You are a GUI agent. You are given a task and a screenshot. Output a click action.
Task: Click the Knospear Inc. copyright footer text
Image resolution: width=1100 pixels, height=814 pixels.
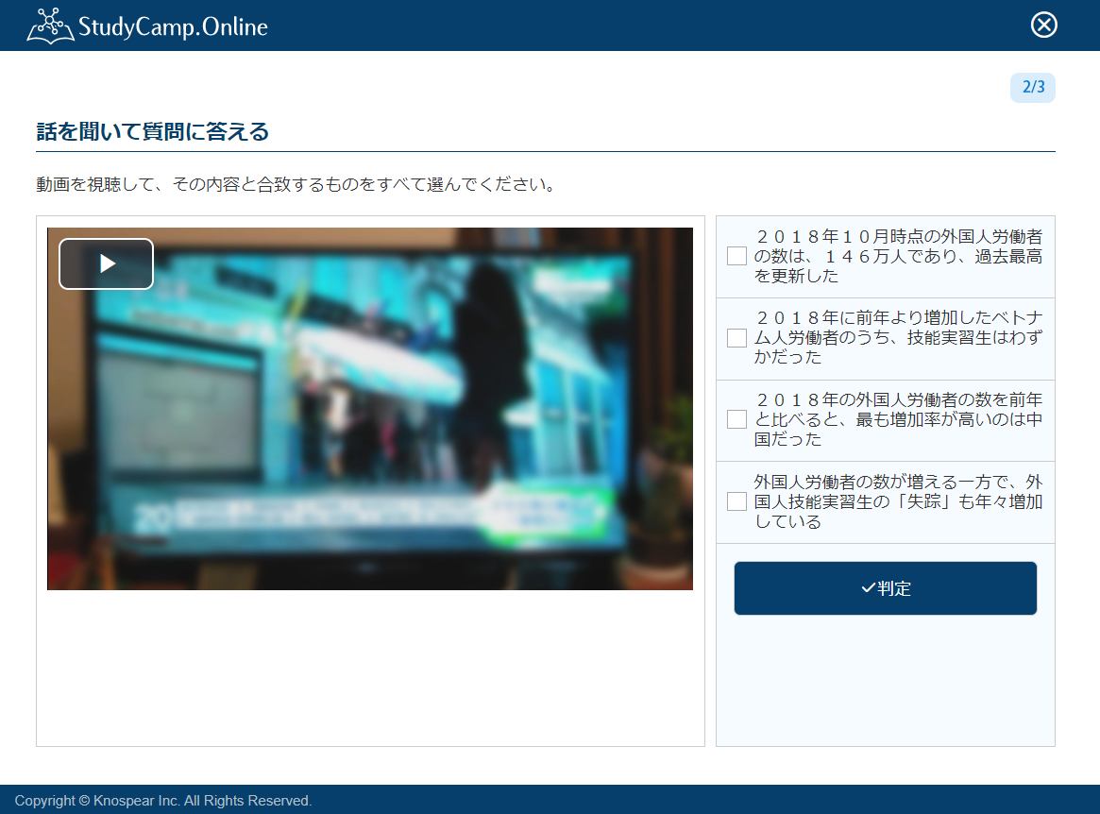163,801
